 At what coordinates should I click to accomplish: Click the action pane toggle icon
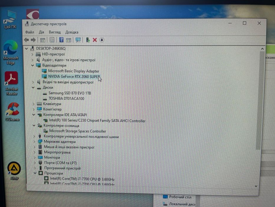pyautogui.click(x=69, y=40)
